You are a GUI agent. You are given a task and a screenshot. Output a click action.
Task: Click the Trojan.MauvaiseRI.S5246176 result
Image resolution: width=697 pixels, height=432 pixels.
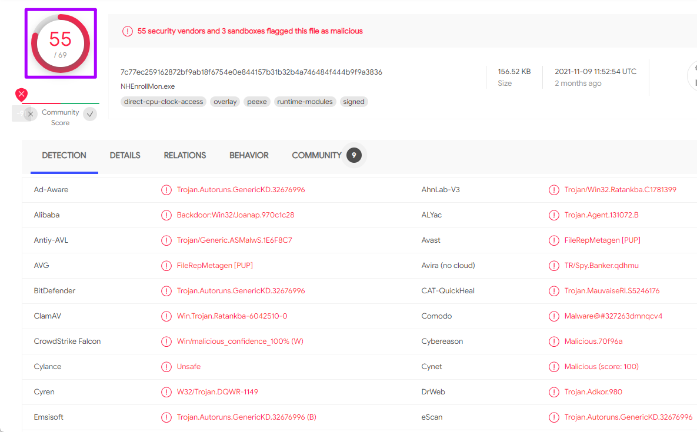(x=612, y=291)
